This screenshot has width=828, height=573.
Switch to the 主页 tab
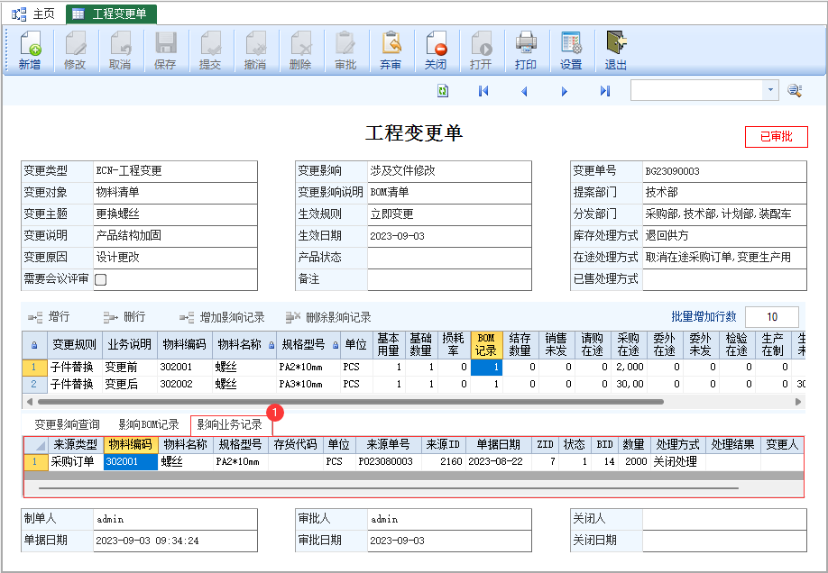[x=33, y=14]
